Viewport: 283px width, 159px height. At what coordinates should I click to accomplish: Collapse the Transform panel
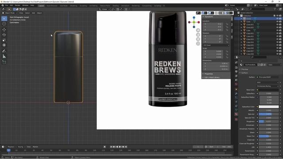pos(209,17)
